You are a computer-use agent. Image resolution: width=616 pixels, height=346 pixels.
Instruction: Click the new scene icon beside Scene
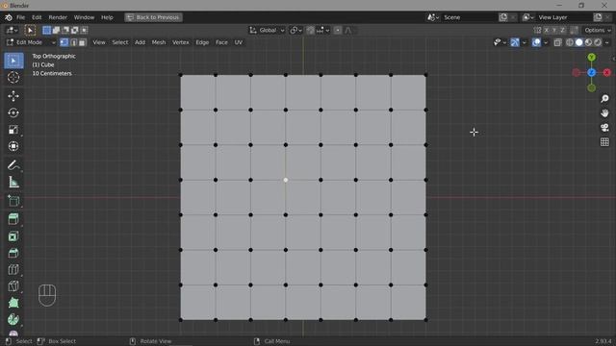(503, 17)
